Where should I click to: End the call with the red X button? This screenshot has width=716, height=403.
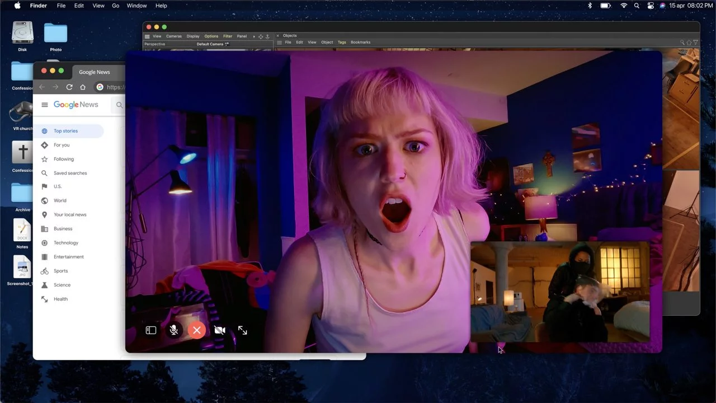click(196, 330)
